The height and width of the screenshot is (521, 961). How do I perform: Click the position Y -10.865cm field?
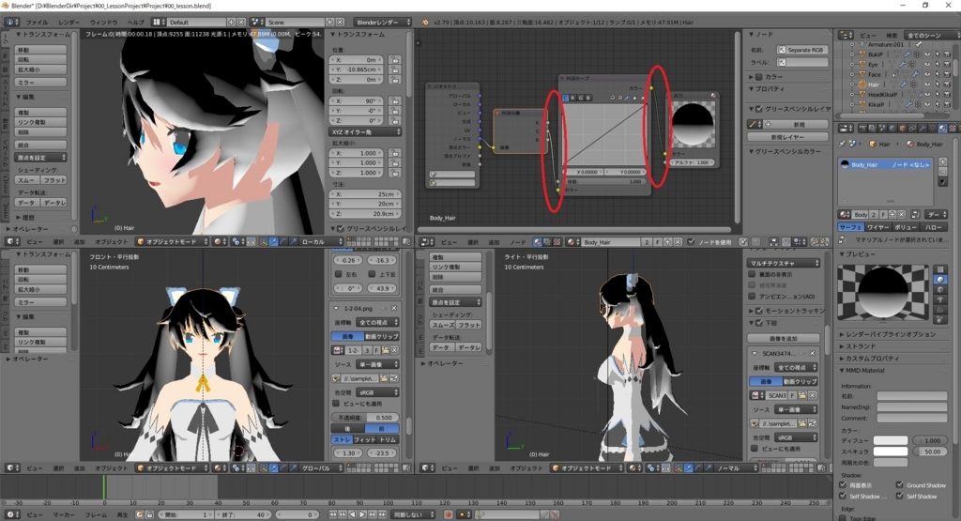point(358,69)
